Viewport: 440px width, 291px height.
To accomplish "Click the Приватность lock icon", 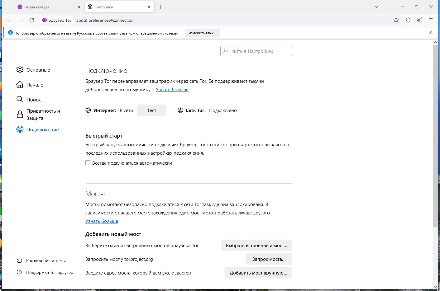I will click(x=20, y=114).
